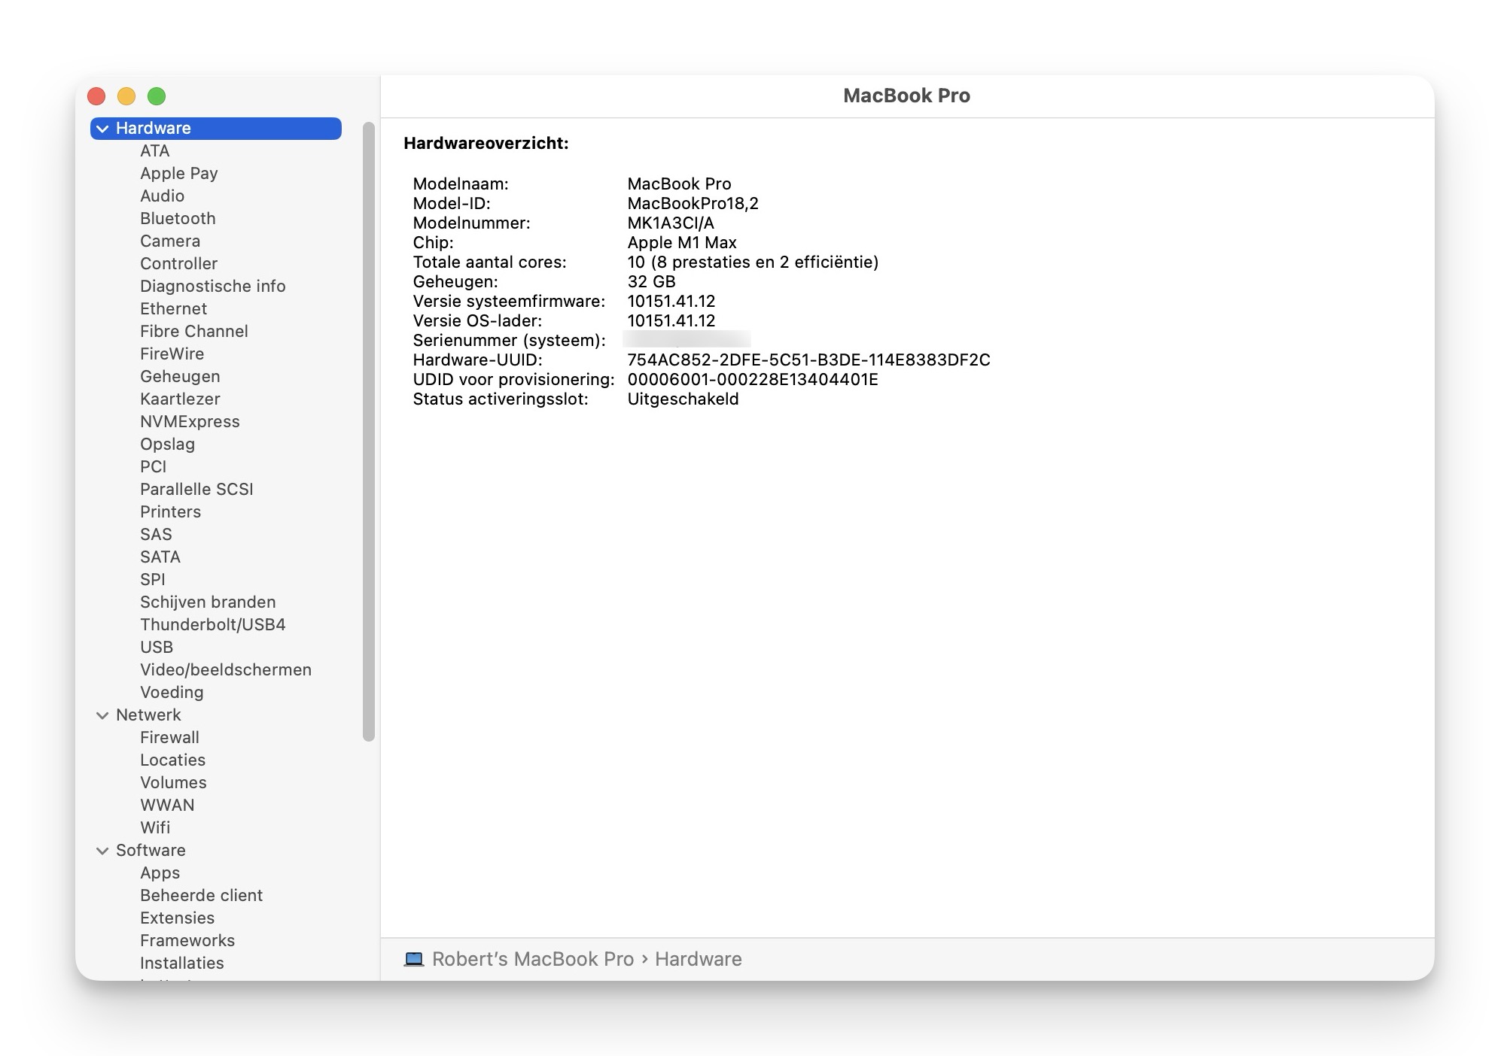Click the Versie systeemfirmware value
The width and height of the screenshot is (1510, 1056).
671,302
